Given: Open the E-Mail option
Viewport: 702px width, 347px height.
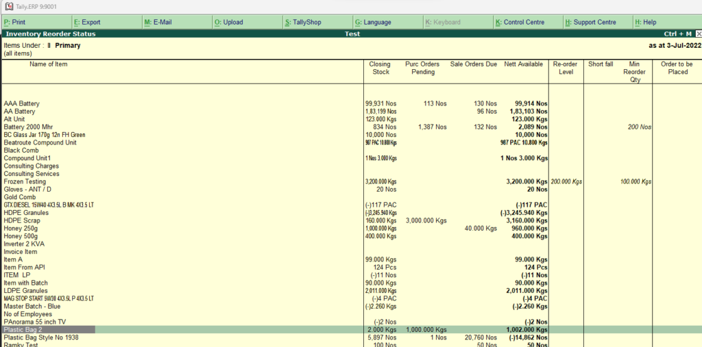Looking at the screenshot, I should (x=178, y=22).
